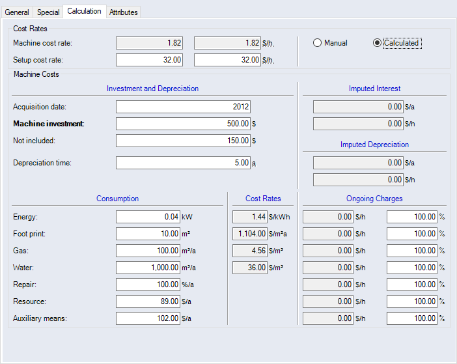The height and width of the screenshot is (364, 457).
Task: Click the first Setup cost rate field
Action: coord(149,60)
